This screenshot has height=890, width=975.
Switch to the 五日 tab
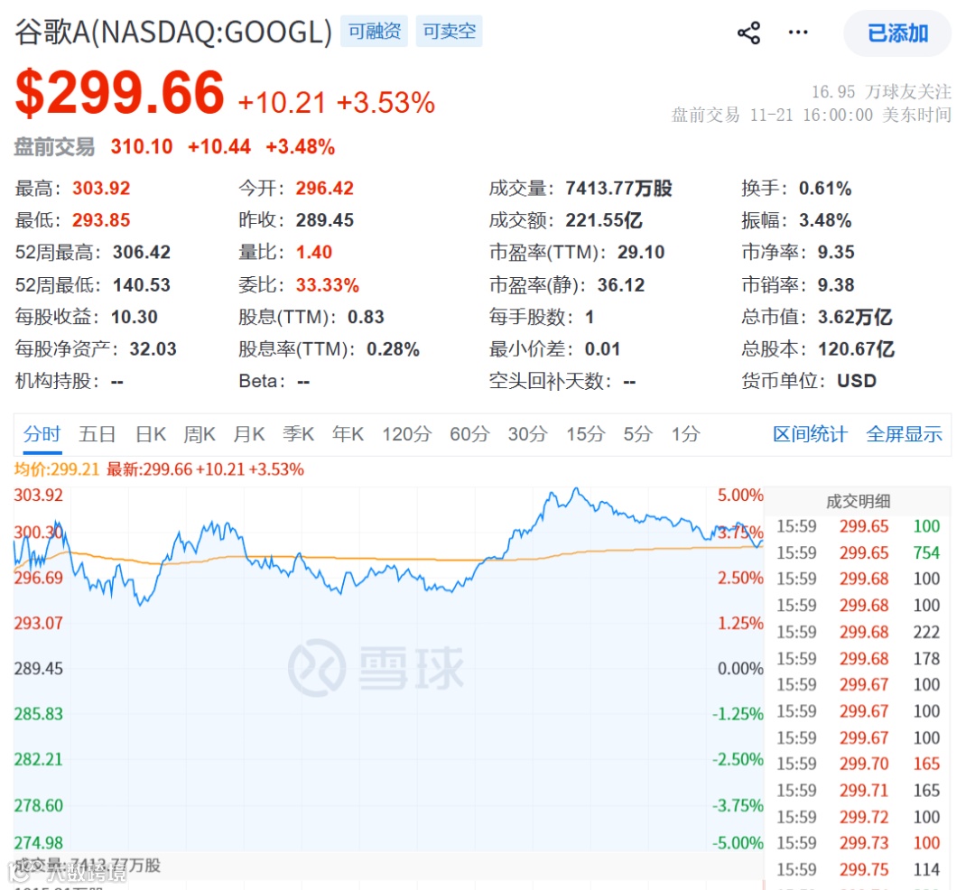click(97, 434)
